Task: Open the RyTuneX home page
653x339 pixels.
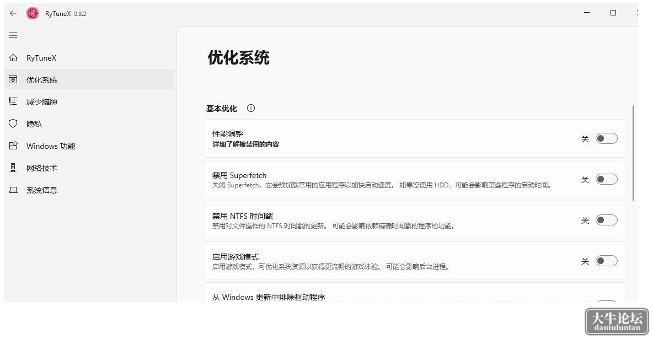Action: [x=89, y=58]
